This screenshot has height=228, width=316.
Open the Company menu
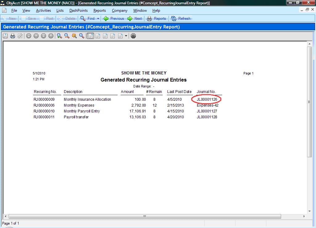pyautogui.click(x=119, y=11)
